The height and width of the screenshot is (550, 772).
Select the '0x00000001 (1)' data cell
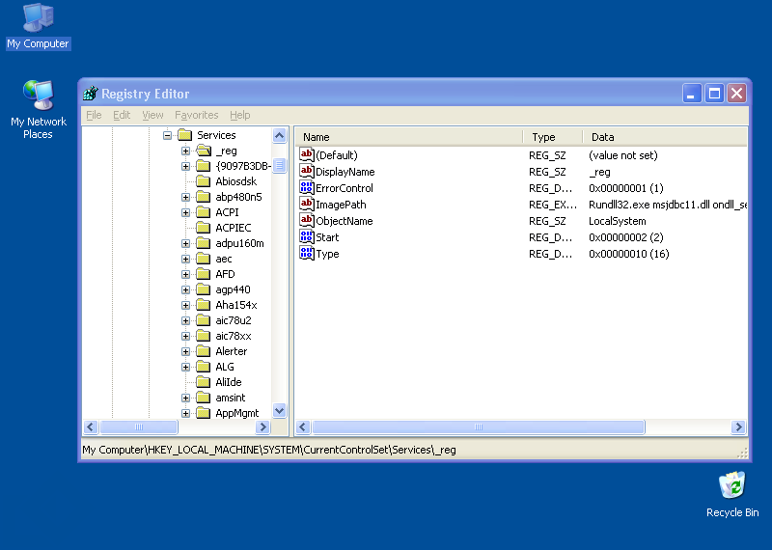(x=625, y=188)
